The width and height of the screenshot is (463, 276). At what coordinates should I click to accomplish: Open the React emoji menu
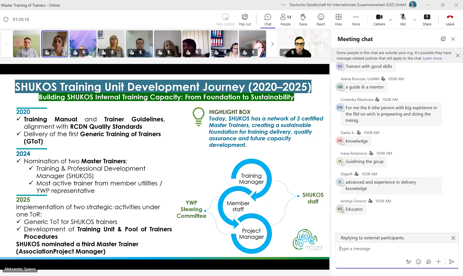321,20
